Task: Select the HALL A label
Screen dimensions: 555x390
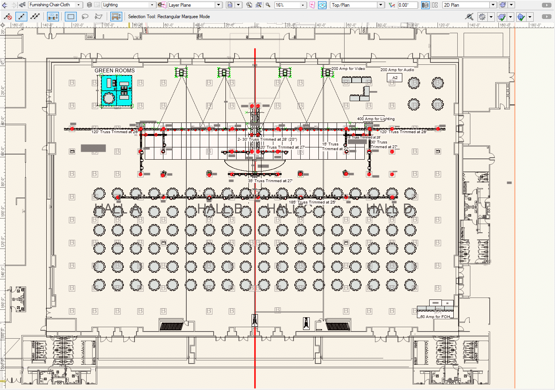Action: tap(117, 209)
